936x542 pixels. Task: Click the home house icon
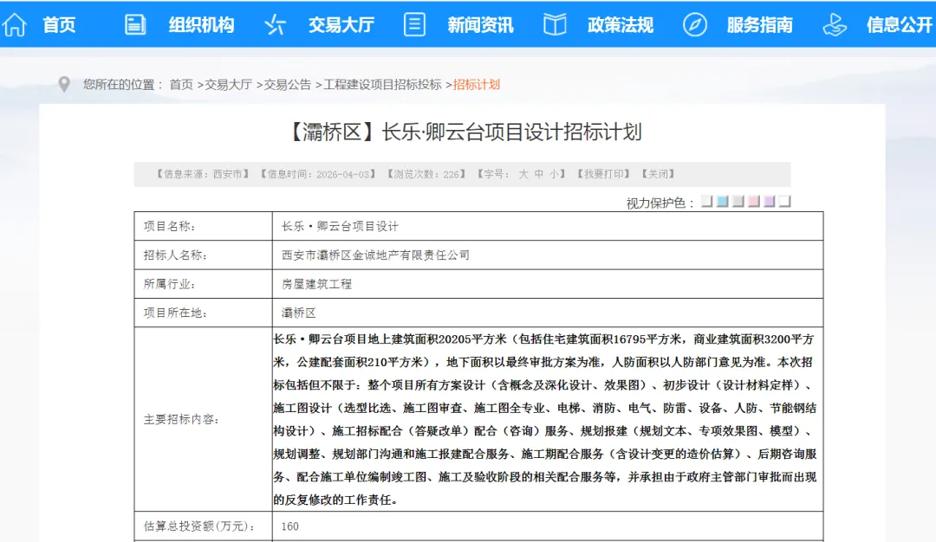click(15, 25)
